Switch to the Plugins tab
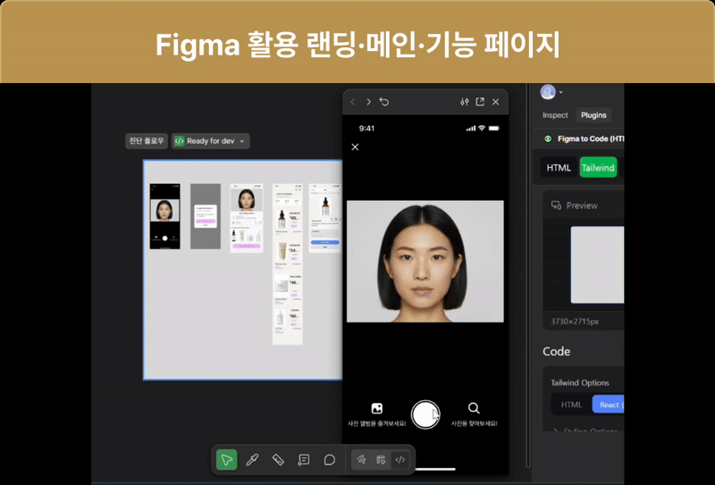715x485 pixels. [x=593, y=115]
